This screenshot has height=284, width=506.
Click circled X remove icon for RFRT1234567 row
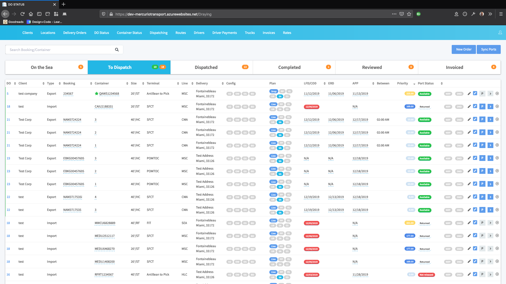(x=497, y=274)
